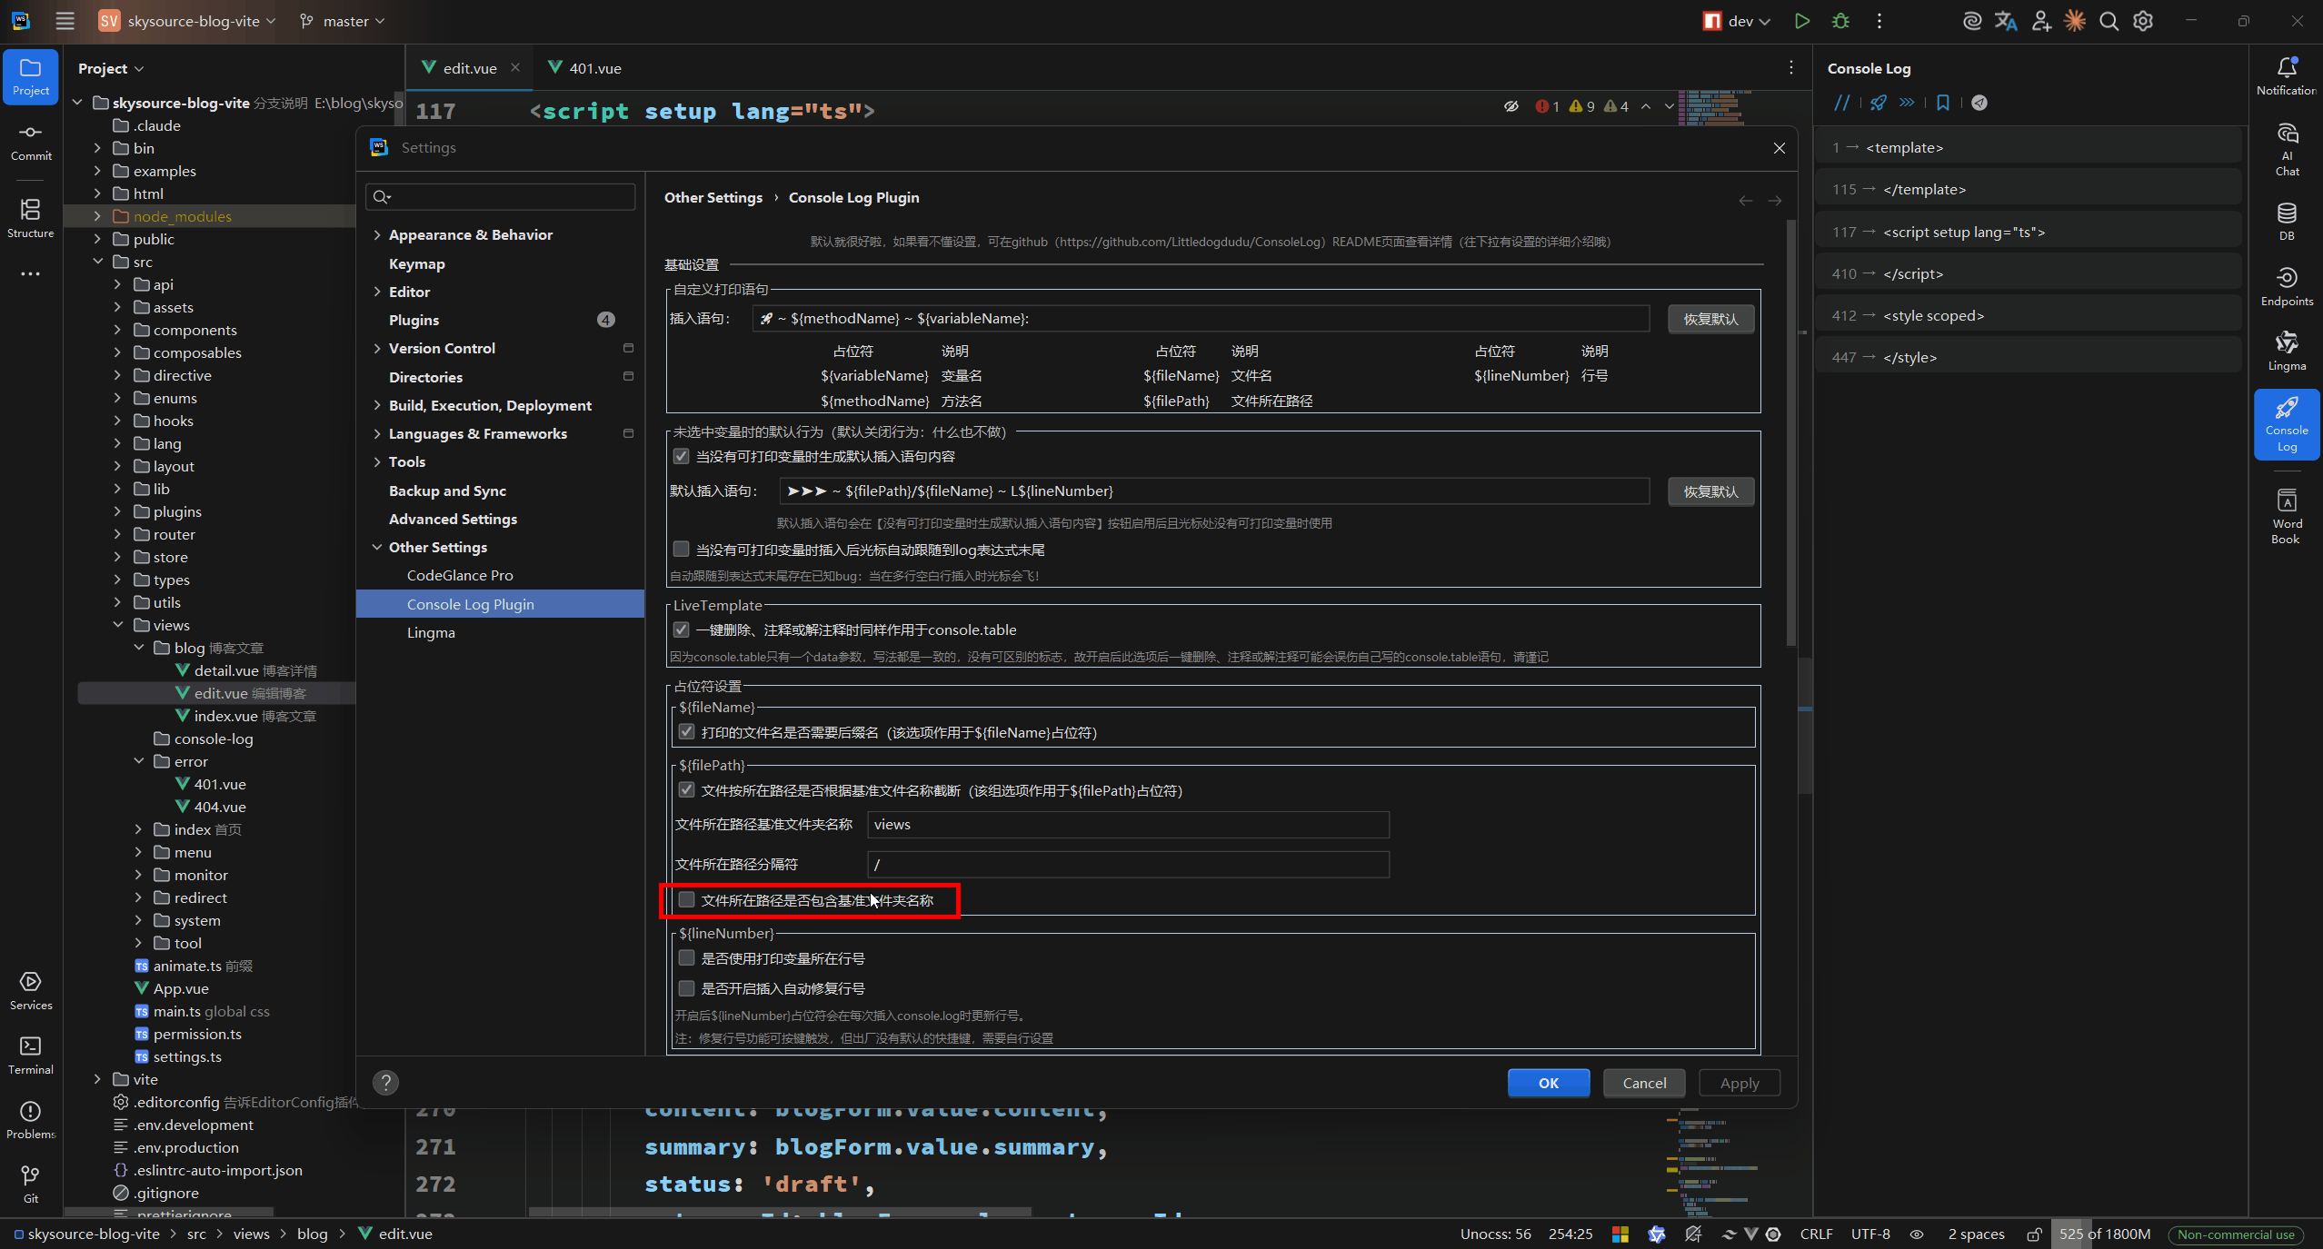Open the master branch dropdown
The image size is (2323, 1249).
point(342,21)
